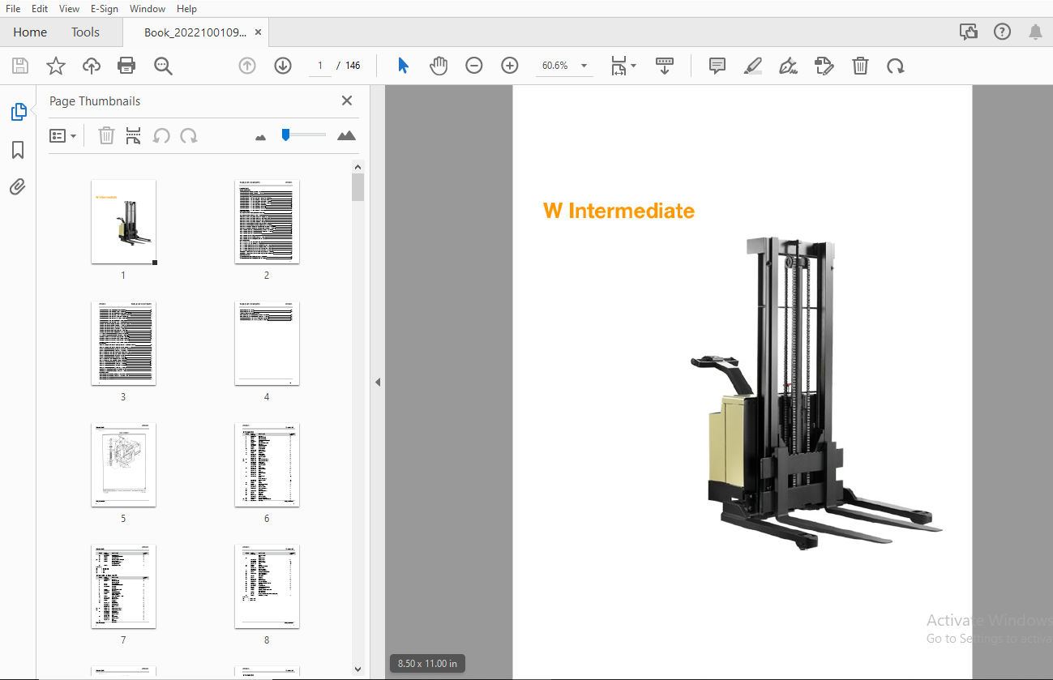1053x680 pixels.
Task: Select page 8 thumbnail
Action: pos(267,587)
